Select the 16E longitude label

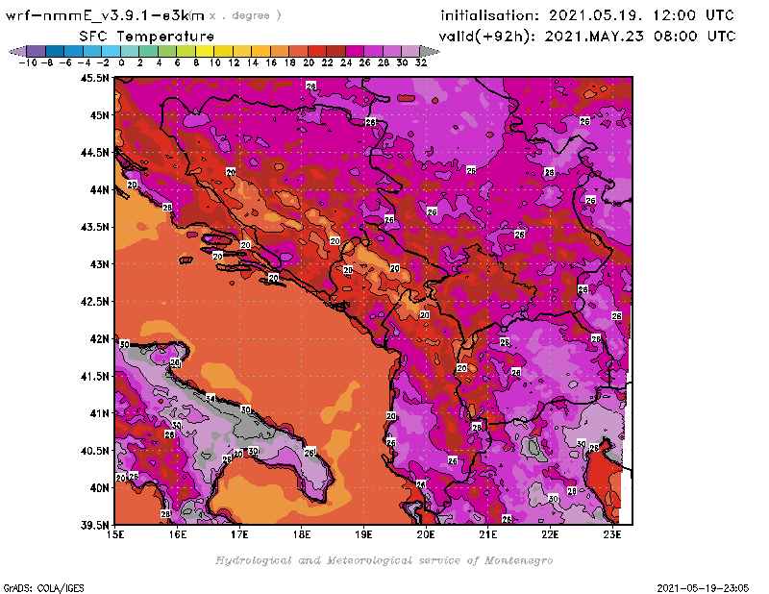point(178,534)
